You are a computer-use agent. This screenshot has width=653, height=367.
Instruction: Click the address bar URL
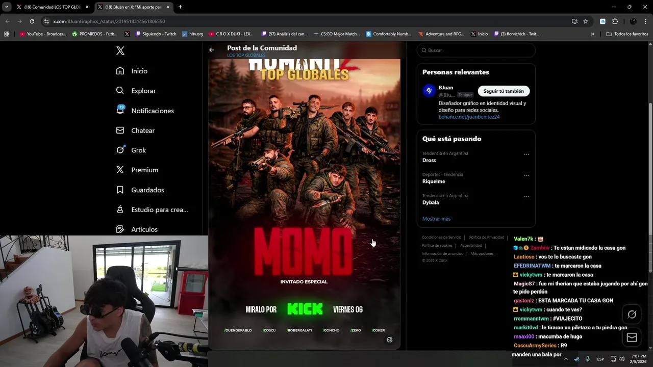[109, 21]
